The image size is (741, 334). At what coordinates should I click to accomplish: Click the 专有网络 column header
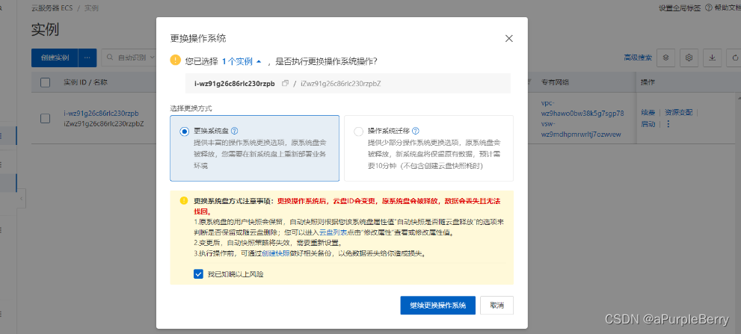tap(555, 82)
